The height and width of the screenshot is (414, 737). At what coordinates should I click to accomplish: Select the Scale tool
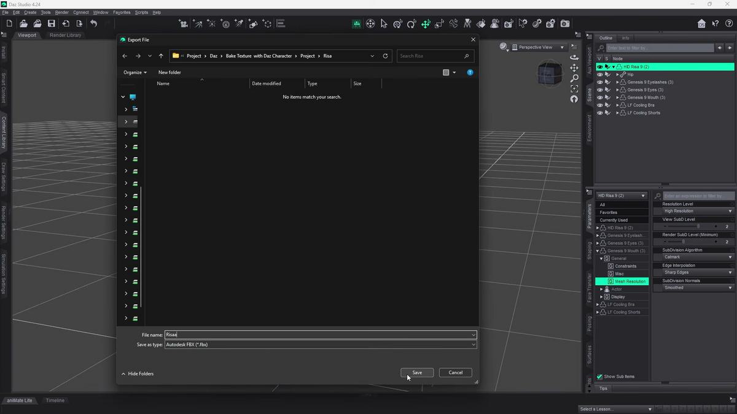coord(440,23)
